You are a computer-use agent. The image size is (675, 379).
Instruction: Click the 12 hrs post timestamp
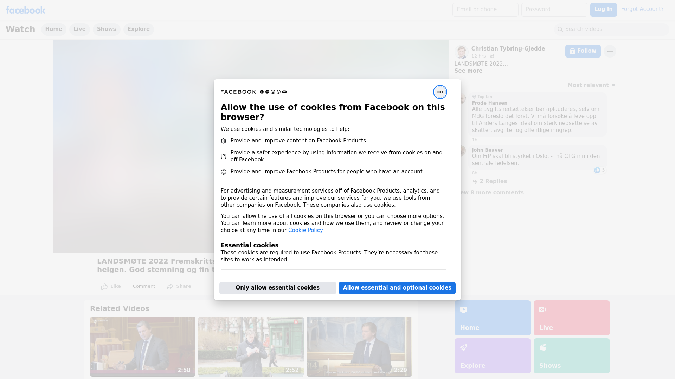pos(478,56)
